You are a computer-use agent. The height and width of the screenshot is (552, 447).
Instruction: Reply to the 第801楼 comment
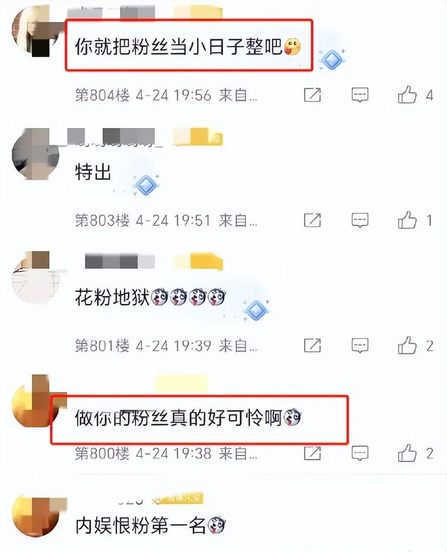360,345
